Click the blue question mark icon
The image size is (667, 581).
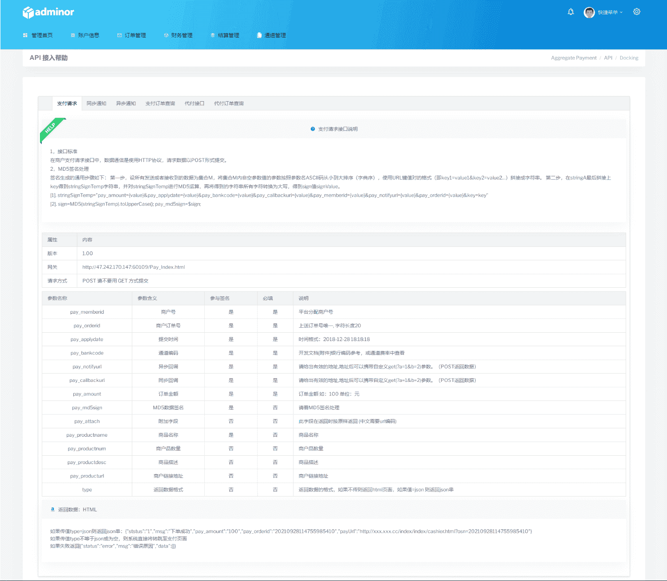click(313, 129)
